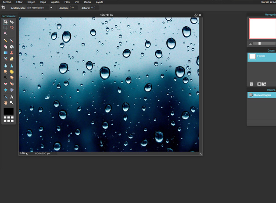Open the Imagen menu
Image resolution: width=276 pixels, height=203 pixels.
(31, 2)
